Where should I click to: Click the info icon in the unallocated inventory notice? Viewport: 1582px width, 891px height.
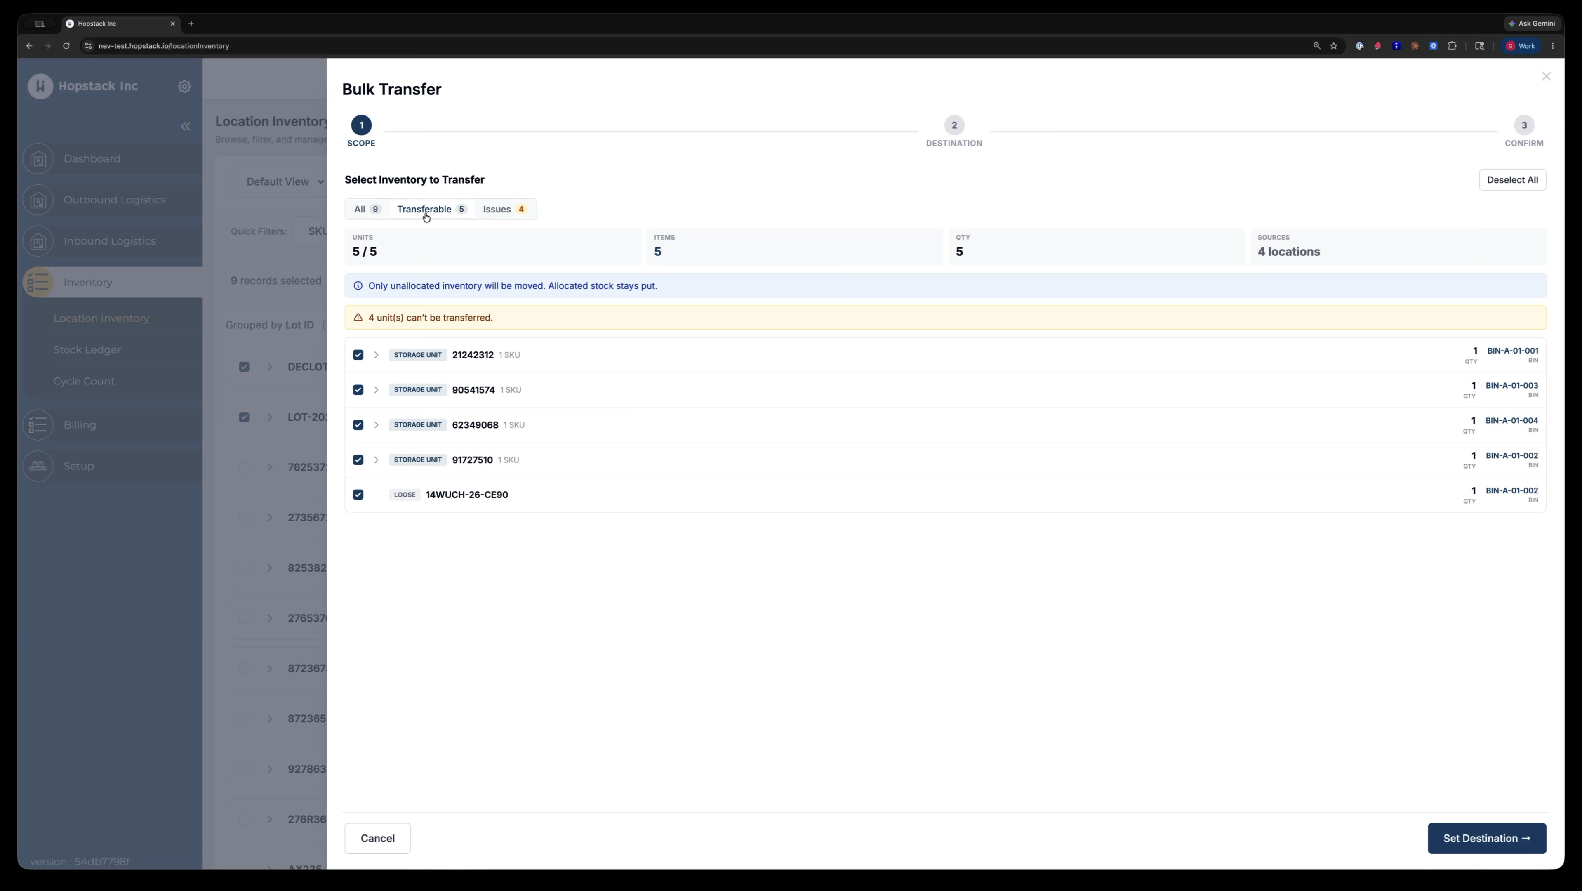point(358,286)
